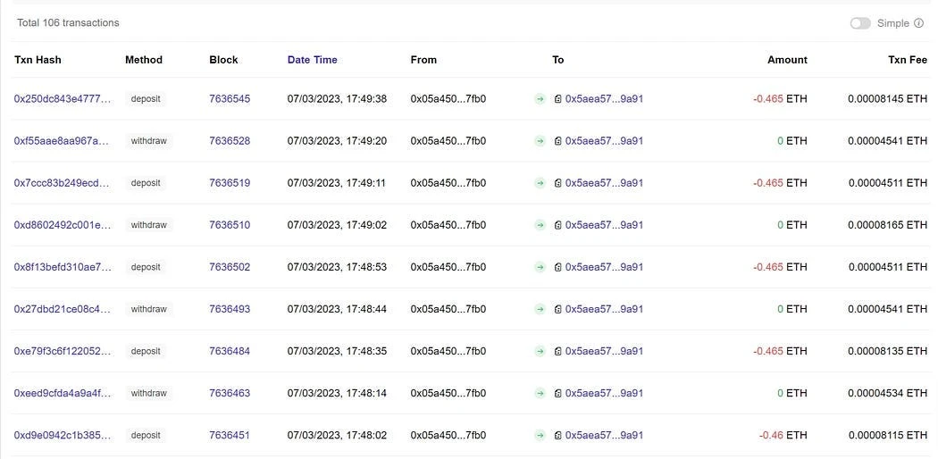Image resolution: width=938 pixels, height=459 pixels.
Task: Click the info icon beside Simple
Action: tap(918, 23)
